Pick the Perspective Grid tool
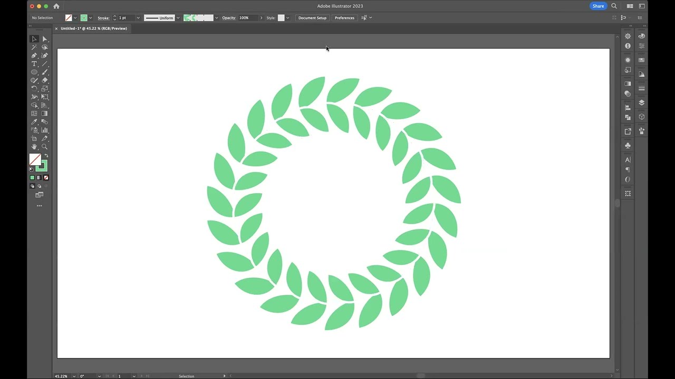 tap(45, 105)
